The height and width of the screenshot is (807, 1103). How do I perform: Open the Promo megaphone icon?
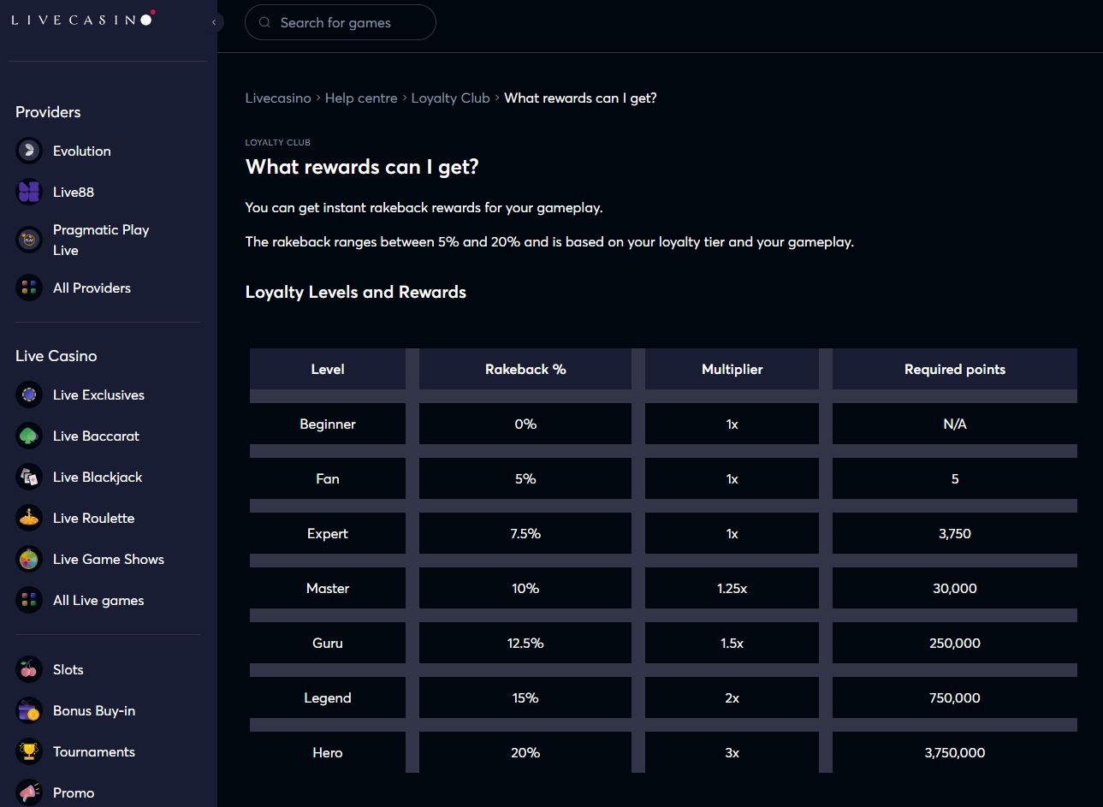29,793
